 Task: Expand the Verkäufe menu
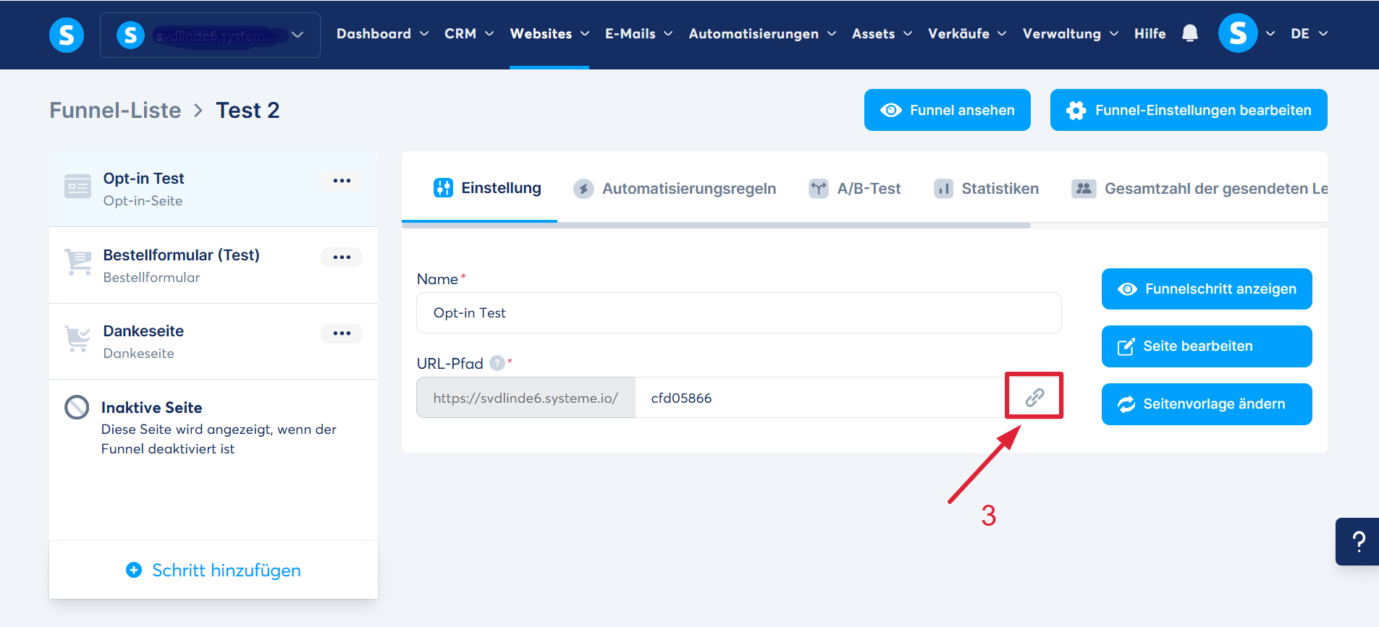pos(967,34)
